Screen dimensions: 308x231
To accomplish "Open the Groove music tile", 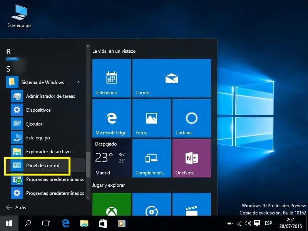I will 152,204.
